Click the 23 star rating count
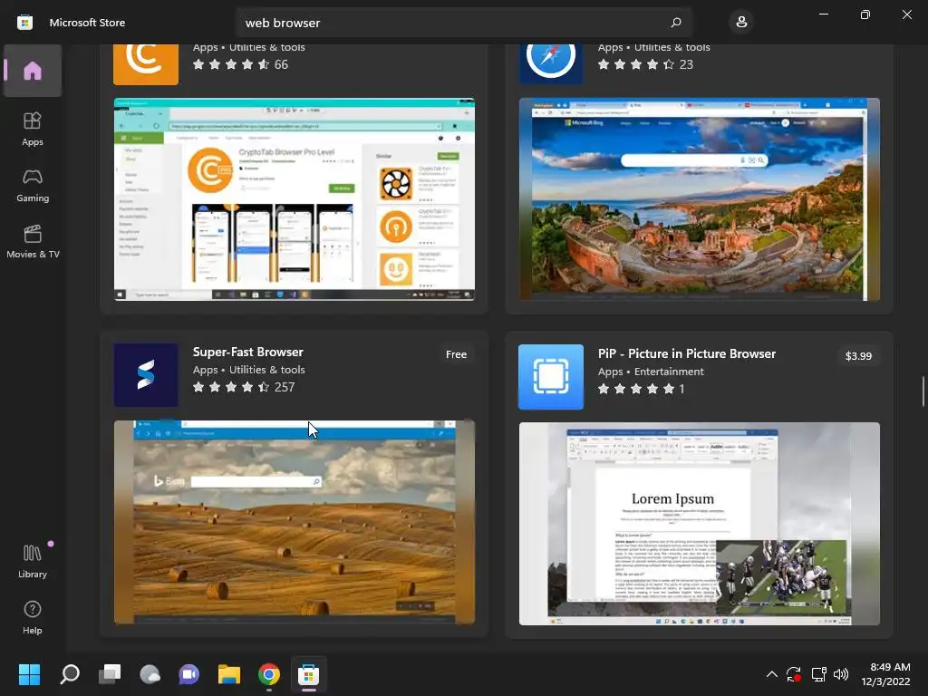This screenshot has width=928, height=696. click(x=686, y=64)
